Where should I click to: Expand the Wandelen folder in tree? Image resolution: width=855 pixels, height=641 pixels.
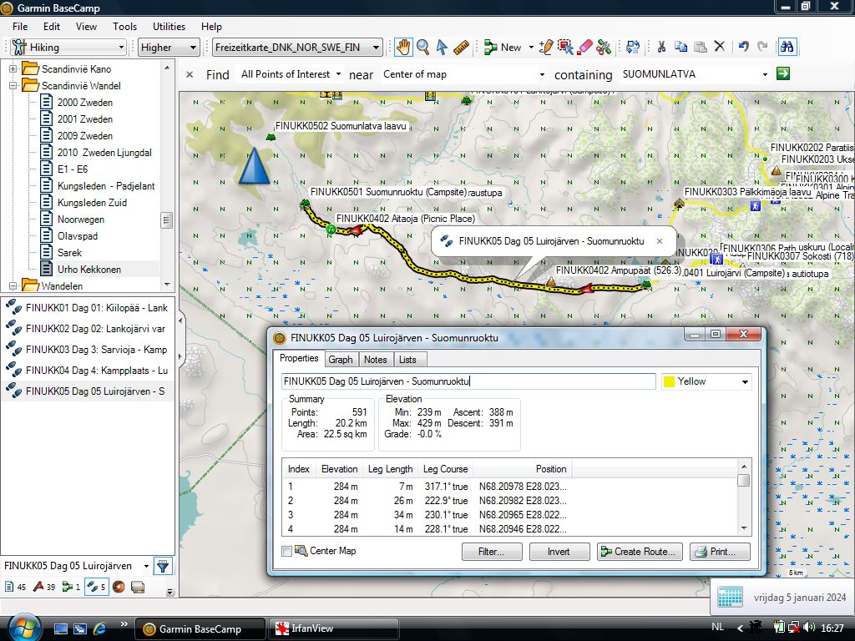point(13,285)
